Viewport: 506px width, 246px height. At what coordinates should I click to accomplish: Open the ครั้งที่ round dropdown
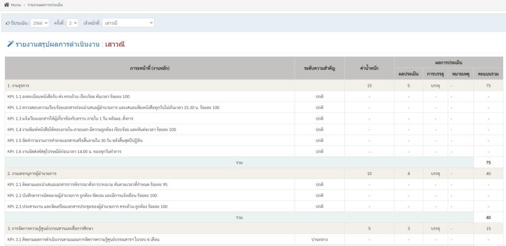point(73,23)
